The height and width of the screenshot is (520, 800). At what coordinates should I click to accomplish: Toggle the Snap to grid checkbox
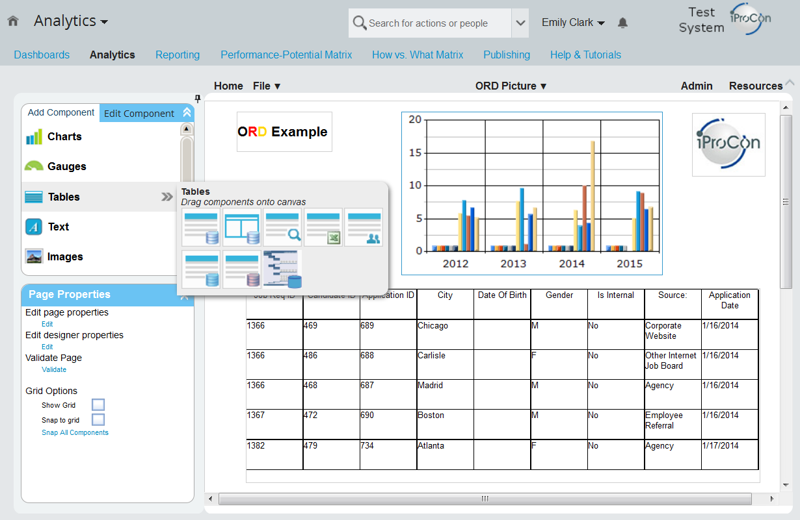pyautogui.click(x=98, y=420)
